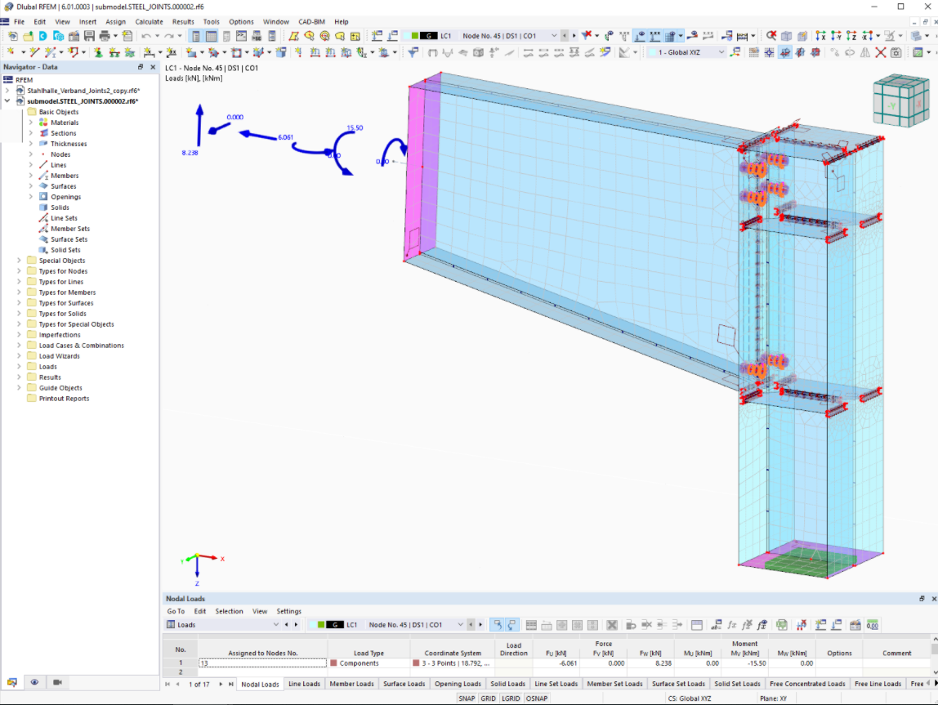
Task: Toggle OSNAP in the status bar
Action: coord(537,698)
